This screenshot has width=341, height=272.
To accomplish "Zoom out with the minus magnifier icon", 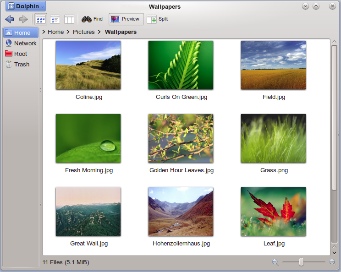I will pyautogui.click(x=275, y=262).
